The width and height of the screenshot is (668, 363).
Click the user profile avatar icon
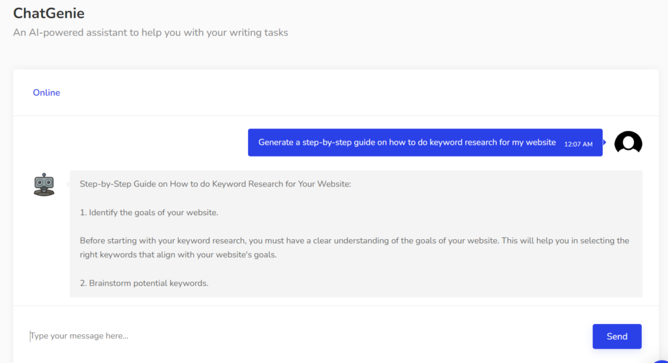[x=628, y=143]
